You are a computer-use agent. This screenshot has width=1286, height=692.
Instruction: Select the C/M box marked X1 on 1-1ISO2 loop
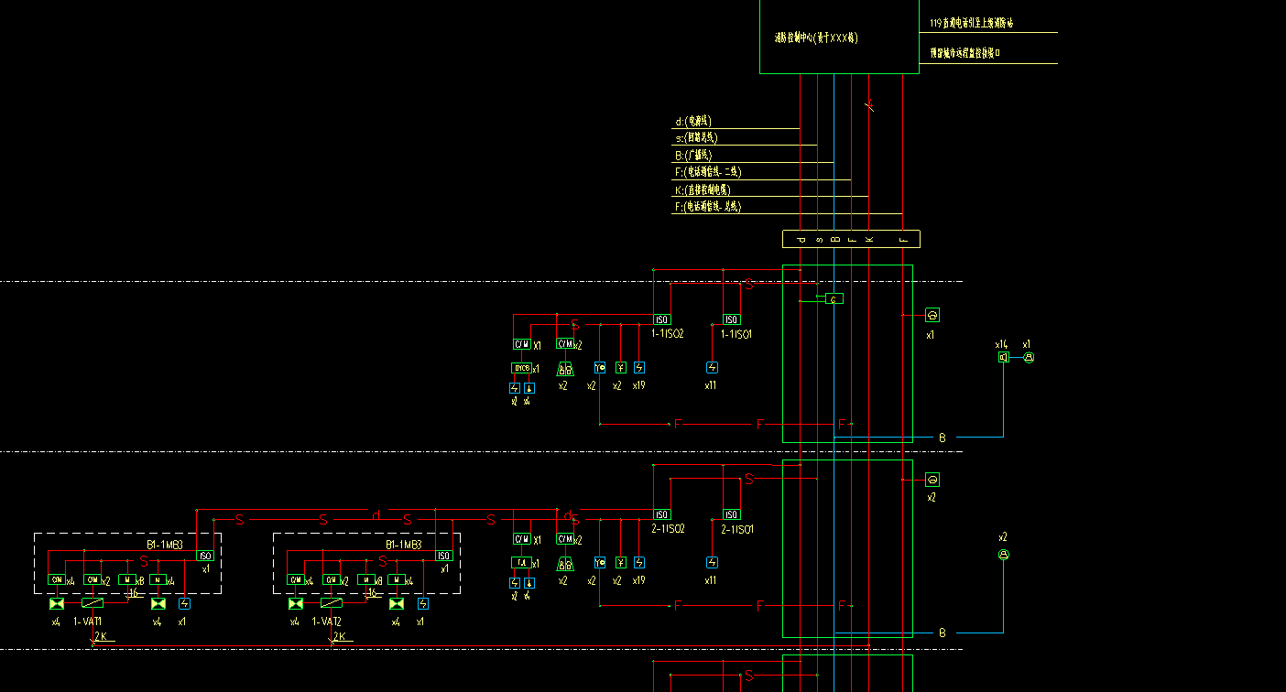[x=521, y=344]
